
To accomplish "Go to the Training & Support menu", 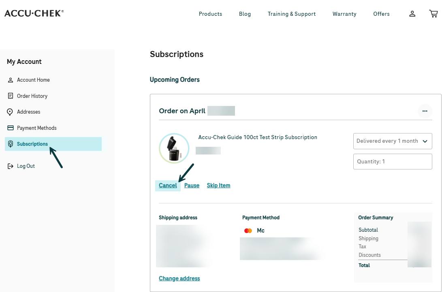I will coord(291,14).
